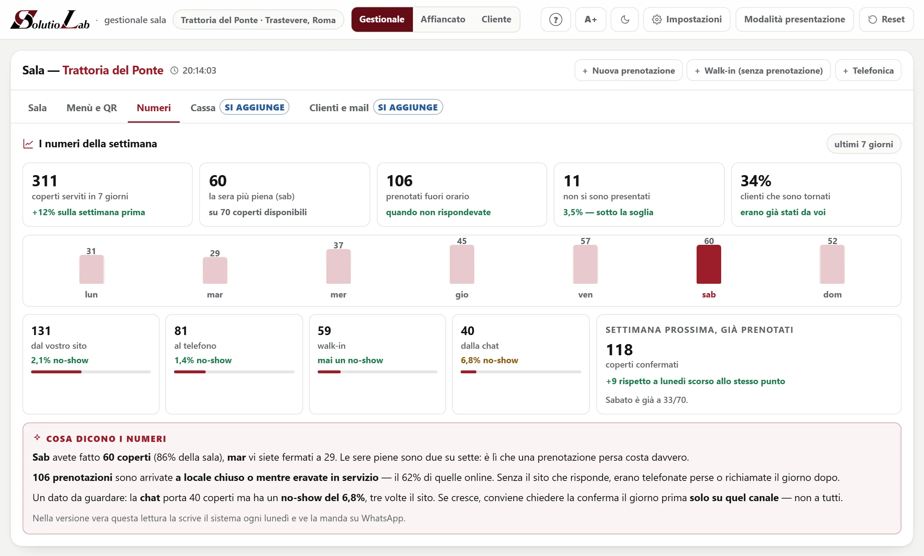
Task: Select the sab bar in the chart
Action: click(x=709, y=265)
